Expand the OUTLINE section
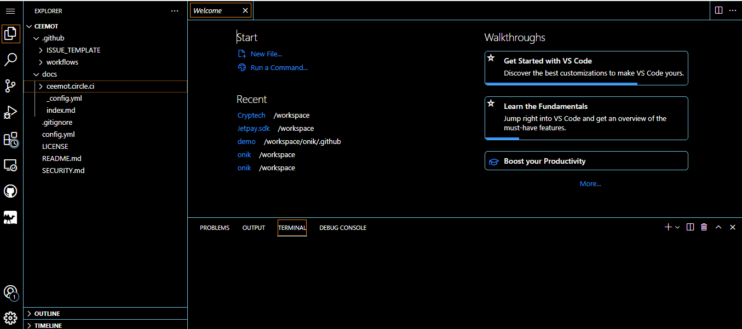The height and width of the screenshot is (329, 742). pos(105,314)
